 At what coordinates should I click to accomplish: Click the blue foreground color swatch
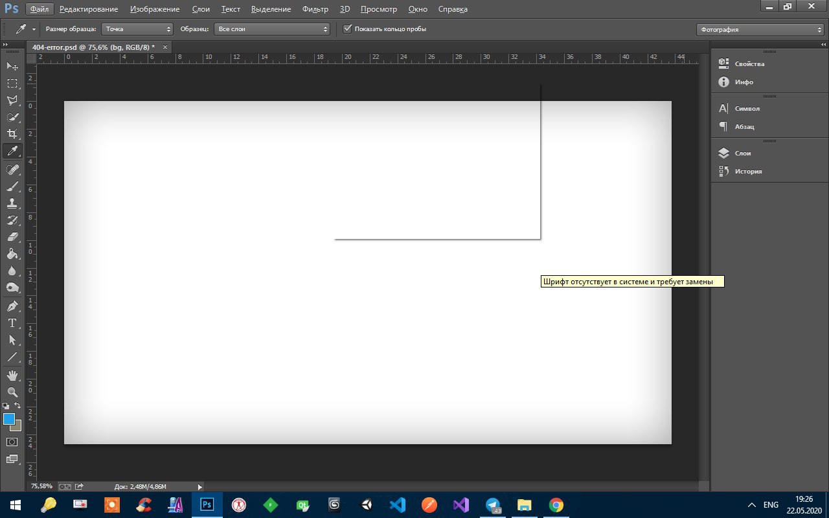(9, 419)
